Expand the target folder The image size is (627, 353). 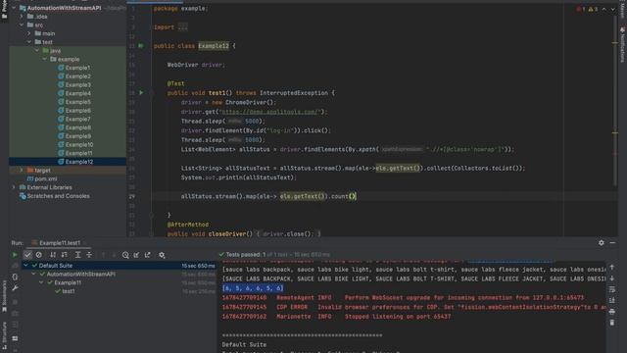click(22, 171)
